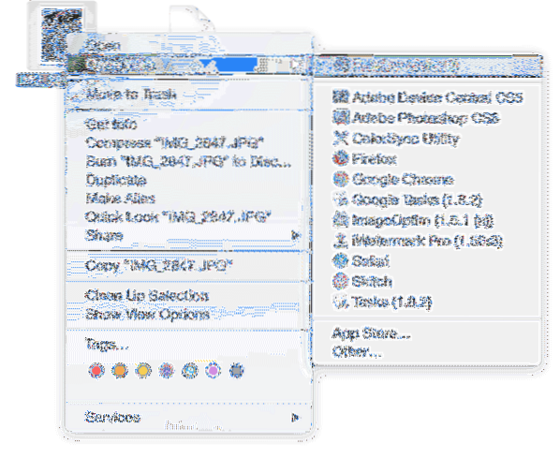The height and width of the screenshot is (458, 560).
Task: Select the image file thumbnail icon
Action: pos(62,35)
